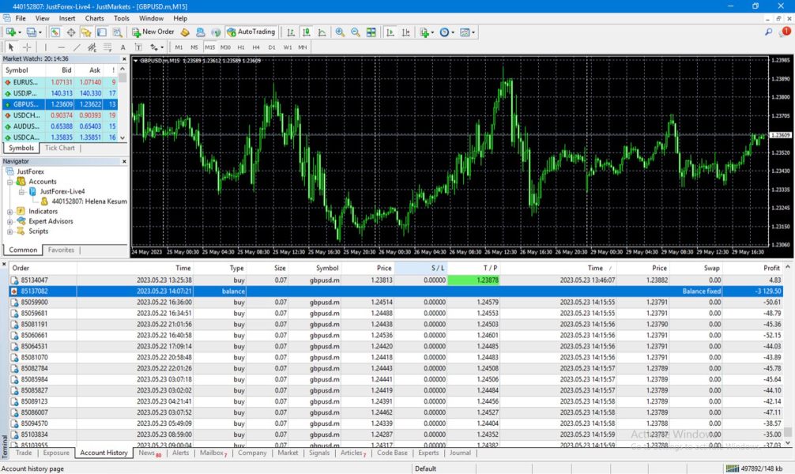Click the Tile Windows icon
The width and height of the screenshot is (795, 474).
click(x=370, y=32)
